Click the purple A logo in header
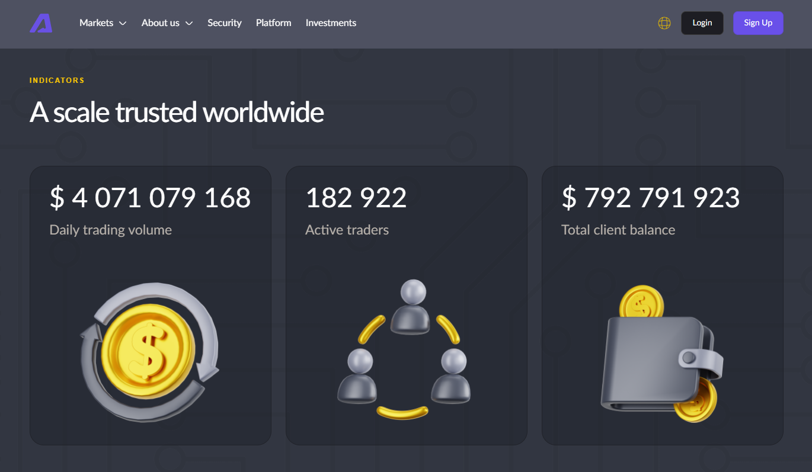812x472 pixels. point(41,23)
